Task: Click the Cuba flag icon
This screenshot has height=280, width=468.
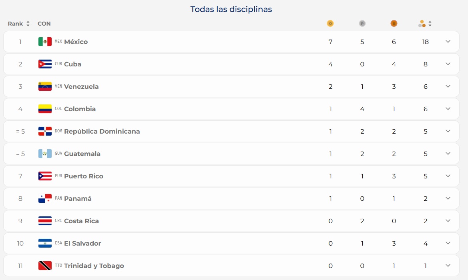Action: 45,64
